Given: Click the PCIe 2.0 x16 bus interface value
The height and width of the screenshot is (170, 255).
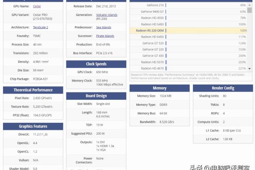Looking at the screenshot, I should pos(104,53).
